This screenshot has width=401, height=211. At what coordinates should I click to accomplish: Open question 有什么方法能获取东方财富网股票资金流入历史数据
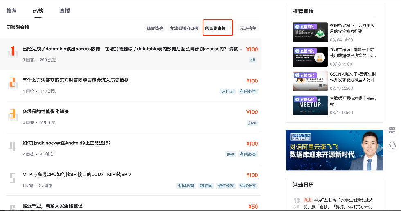coord(75,80)
